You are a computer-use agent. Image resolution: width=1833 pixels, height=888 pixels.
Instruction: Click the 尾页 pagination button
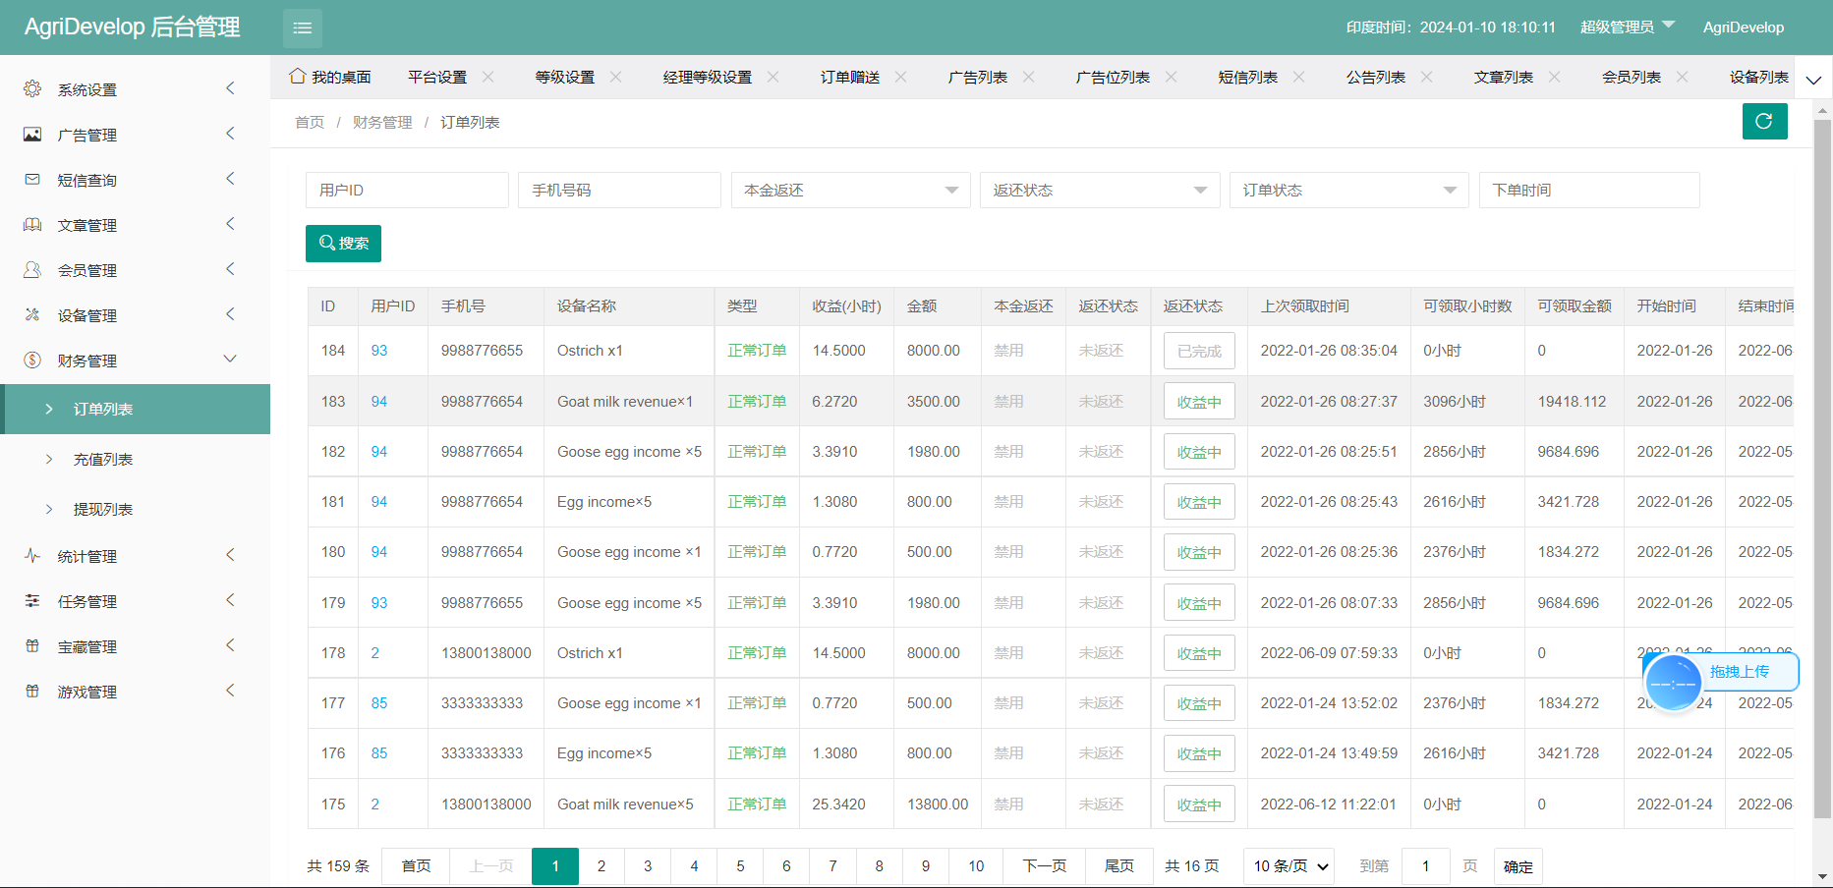1118,866
